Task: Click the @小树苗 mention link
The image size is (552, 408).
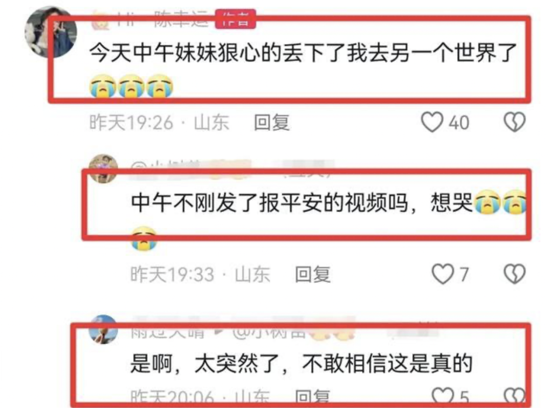Action: click(x=269, y=332)
